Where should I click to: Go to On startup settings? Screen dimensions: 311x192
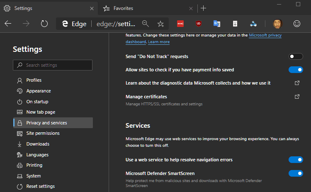[53, 102]
